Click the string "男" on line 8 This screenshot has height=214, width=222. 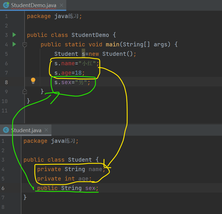pos(81,82)
